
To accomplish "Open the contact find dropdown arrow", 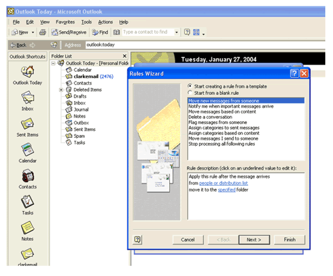I will click(x=176, y=33).
